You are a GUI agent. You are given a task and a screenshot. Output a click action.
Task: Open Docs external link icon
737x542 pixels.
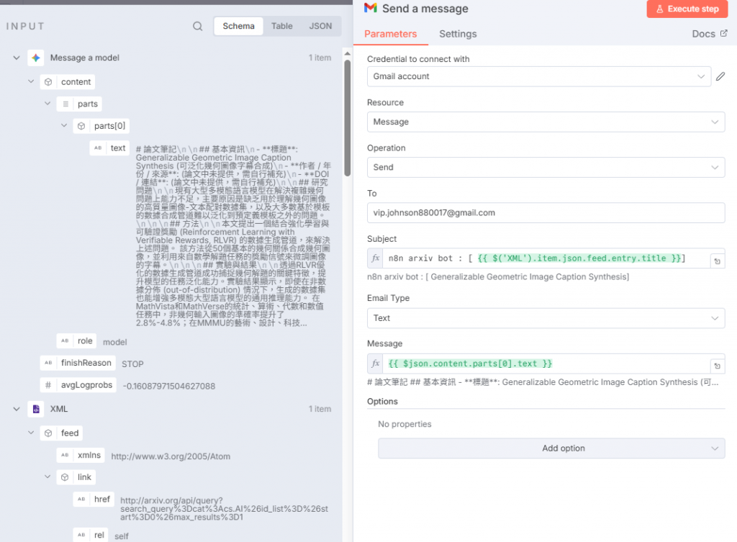tap(724, 33)
